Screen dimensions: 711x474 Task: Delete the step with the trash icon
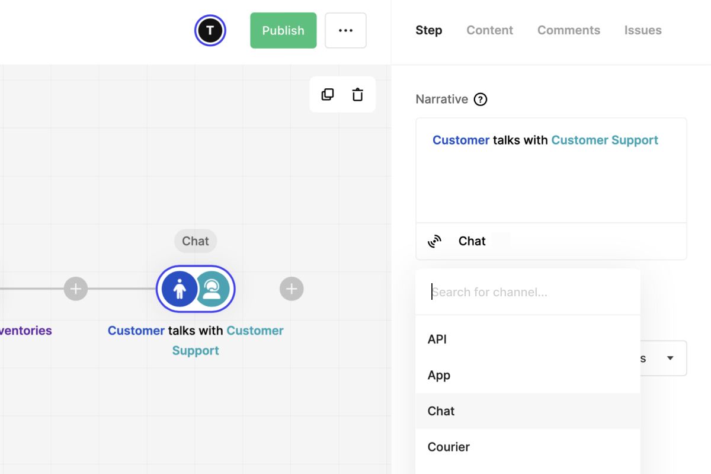tap(358, 94)
